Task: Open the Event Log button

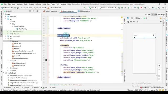Action: [x=144, y=88]
